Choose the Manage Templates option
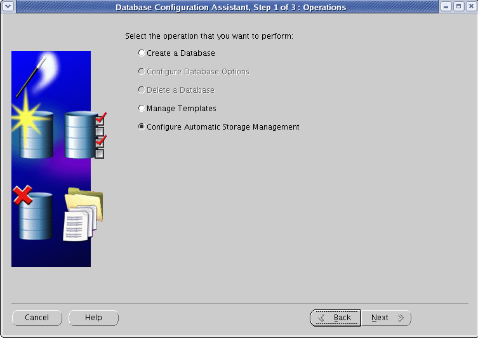 142,109
